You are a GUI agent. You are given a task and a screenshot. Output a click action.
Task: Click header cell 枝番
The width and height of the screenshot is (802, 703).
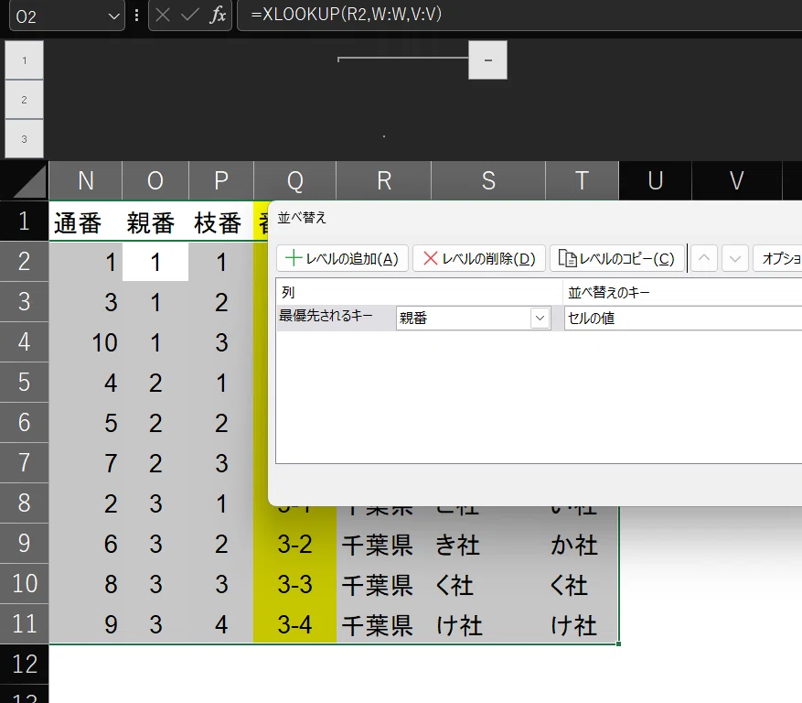[x=221, y=222]
